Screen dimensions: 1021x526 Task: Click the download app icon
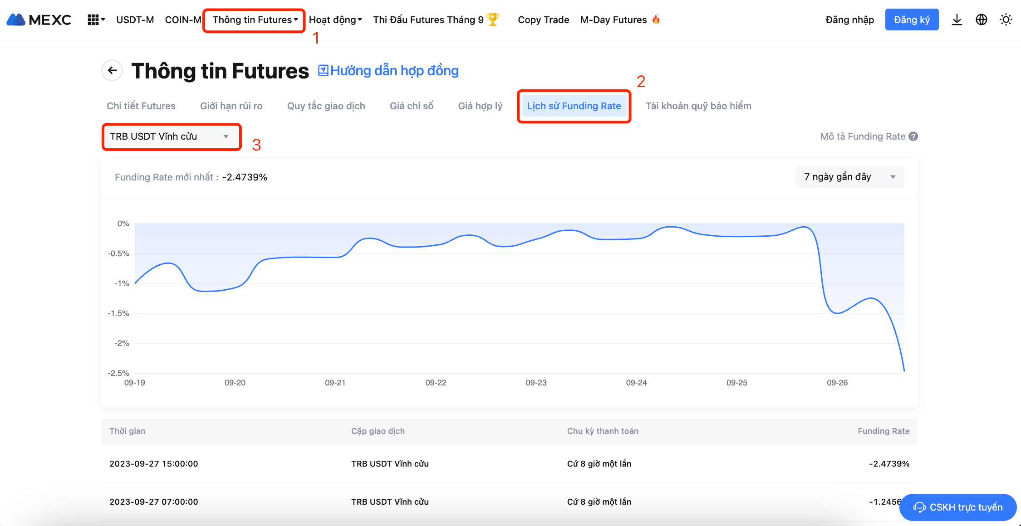[957, 20]
